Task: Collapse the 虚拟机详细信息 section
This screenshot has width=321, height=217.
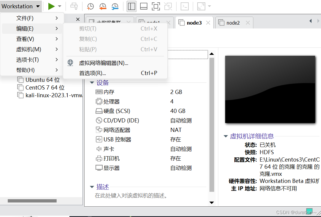Action: click(226, 136)
